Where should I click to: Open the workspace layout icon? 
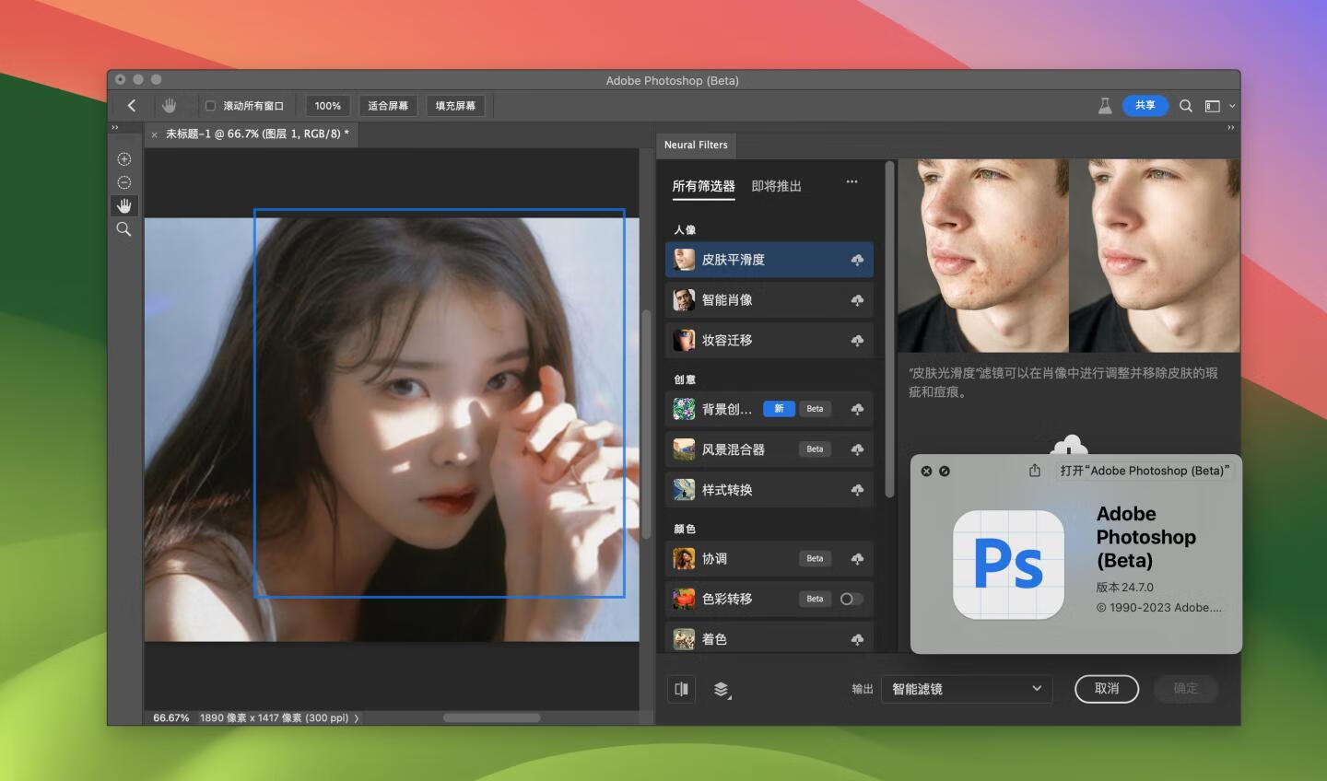[1213, 106]
